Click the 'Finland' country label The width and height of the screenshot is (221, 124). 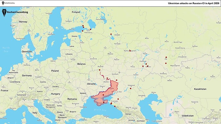76,12
